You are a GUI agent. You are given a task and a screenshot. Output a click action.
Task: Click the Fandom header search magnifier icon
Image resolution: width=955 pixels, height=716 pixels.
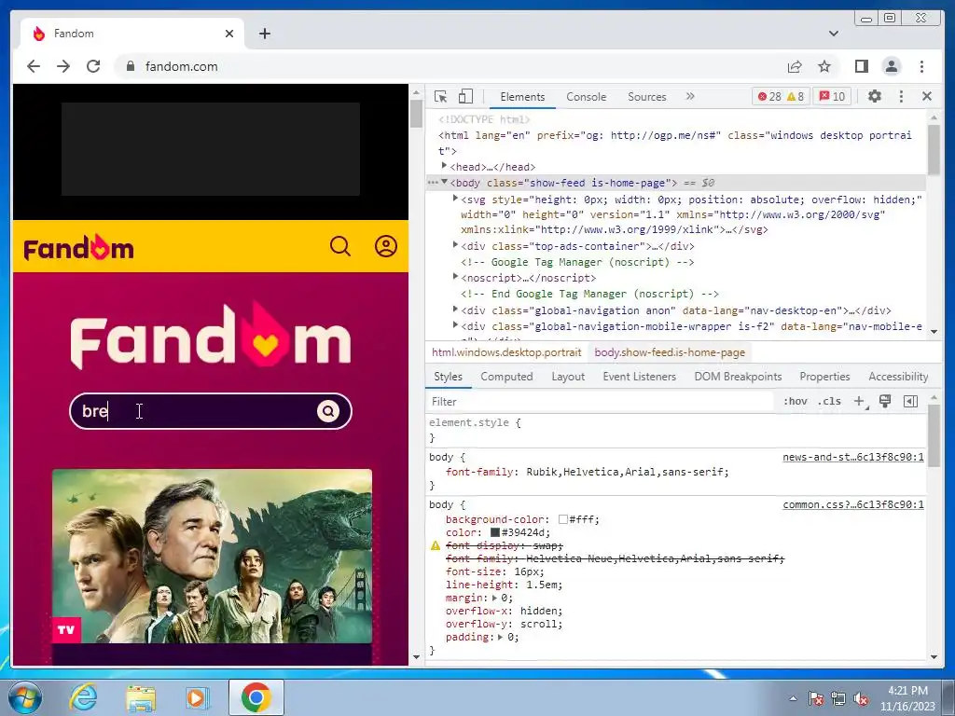click(x=340, y=246)
